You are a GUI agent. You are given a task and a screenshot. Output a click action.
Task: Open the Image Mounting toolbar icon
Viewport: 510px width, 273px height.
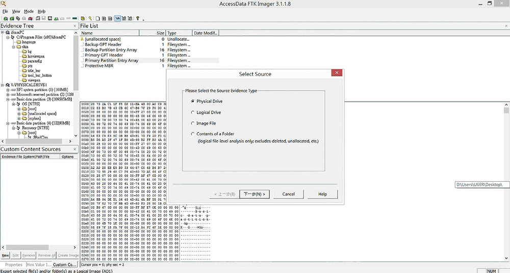pyautogui.click(x=18, y=18)
